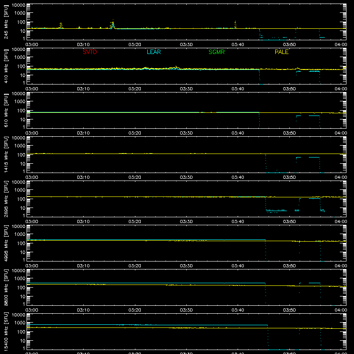Click 04:00 time label below 4995 MHz plot
Screen dimensions: 354x354
(x=341, y=266)
